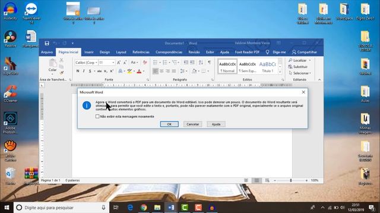Open the Calibri font name dropdown
Image resolution: width=380 pixels, height=213 pixels.
[x=96, y=63]
